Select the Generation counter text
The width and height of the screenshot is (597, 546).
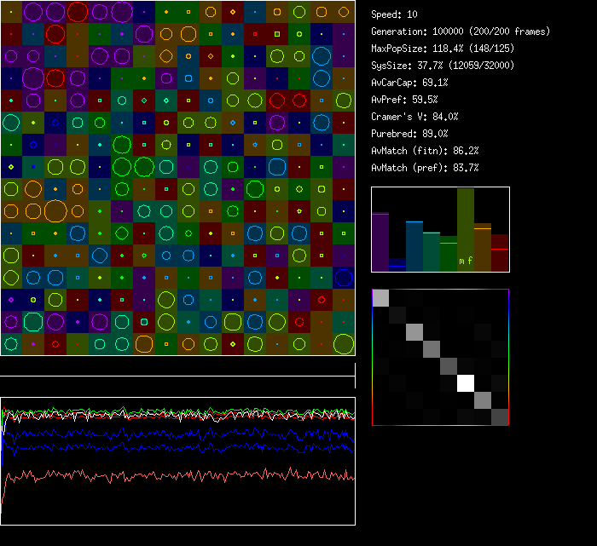(x=461, y=32)
